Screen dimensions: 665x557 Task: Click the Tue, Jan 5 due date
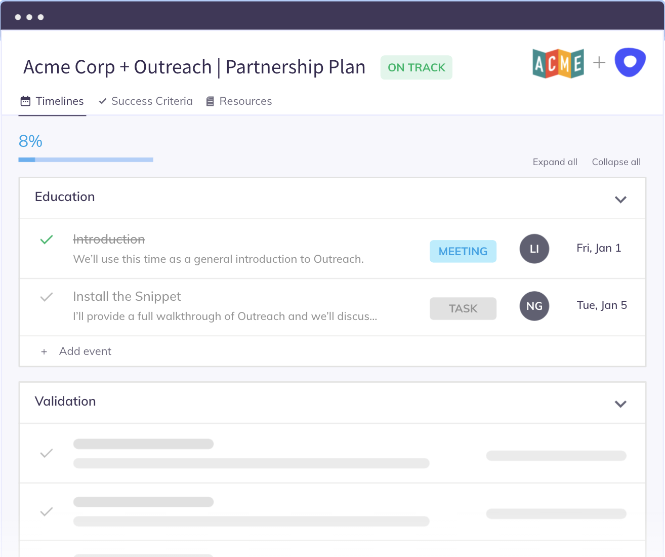click(602, 305)
